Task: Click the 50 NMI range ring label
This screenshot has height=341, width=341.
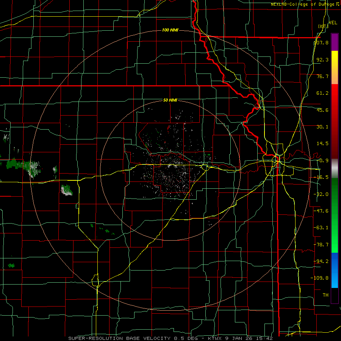Action: tap(170, 100)
